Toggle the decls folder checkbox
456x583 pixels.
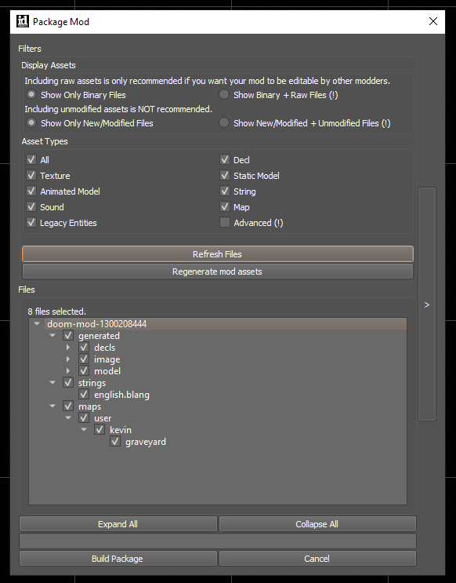pos(84,348)
